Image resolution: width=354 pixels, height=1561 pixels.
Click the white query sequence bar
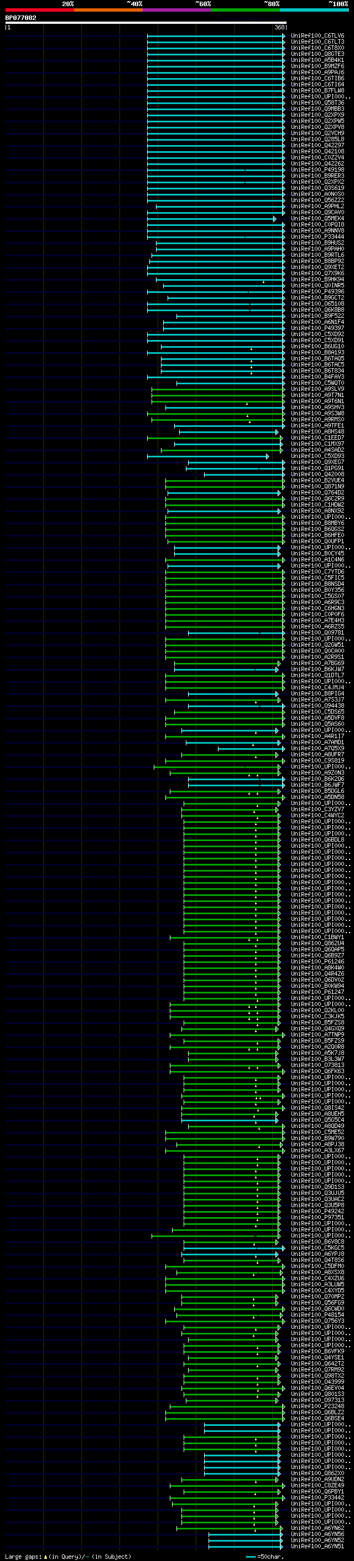[146, 22]
